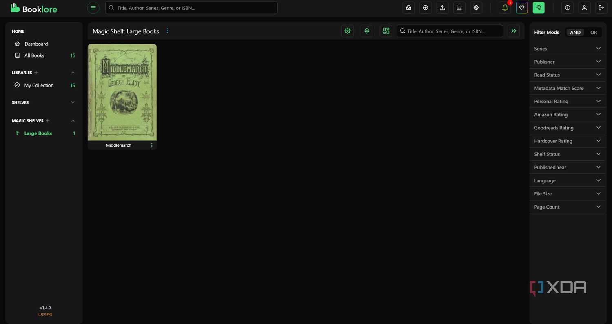
Task: Expand the Publisher filter
Action: pyautogui.click(x=568, y=62)
